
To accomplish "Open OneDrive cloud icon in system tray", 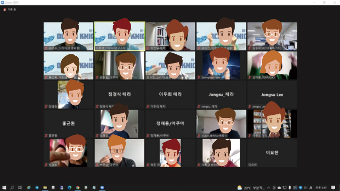I will pyautogui.click(x=279, y=188).
